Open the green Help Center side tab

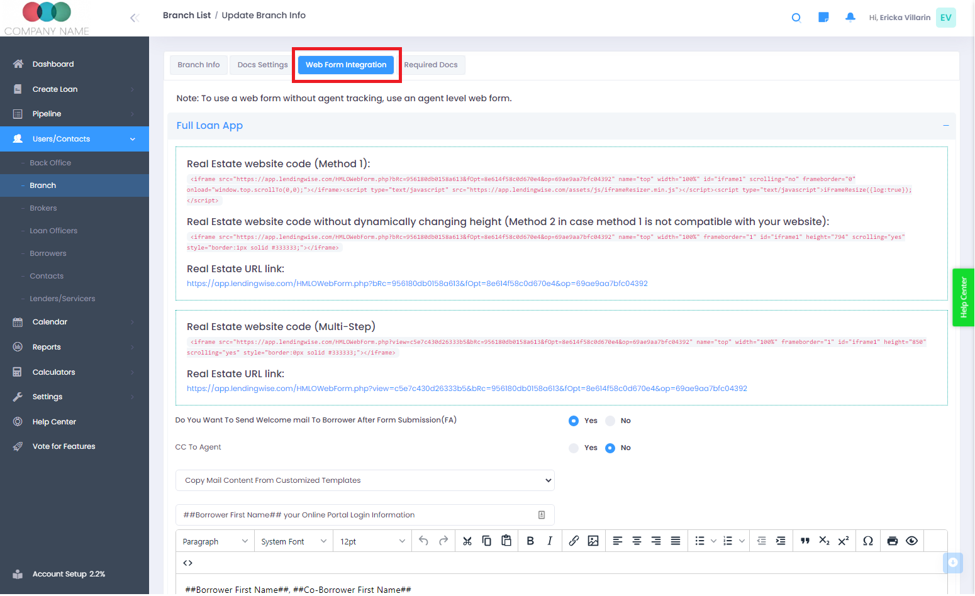click(x=963, y=297)
